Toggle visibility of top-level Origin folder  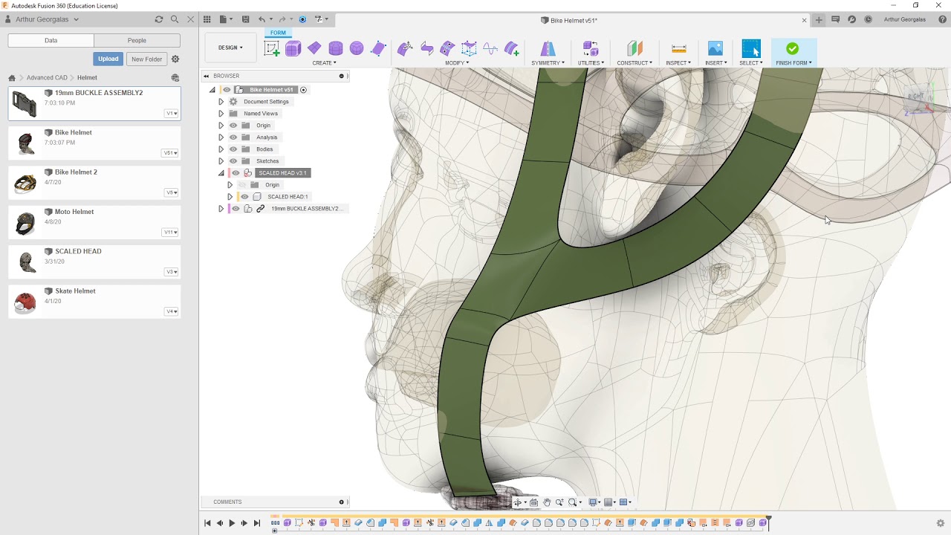(233, 126)
